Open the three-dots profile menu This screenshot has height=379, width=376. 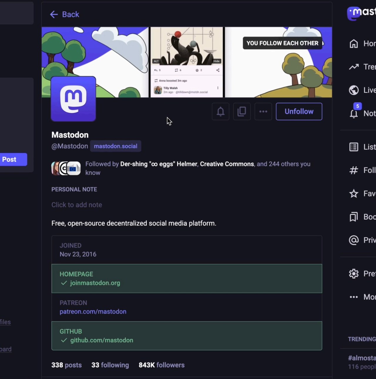(x=263, y=111)
